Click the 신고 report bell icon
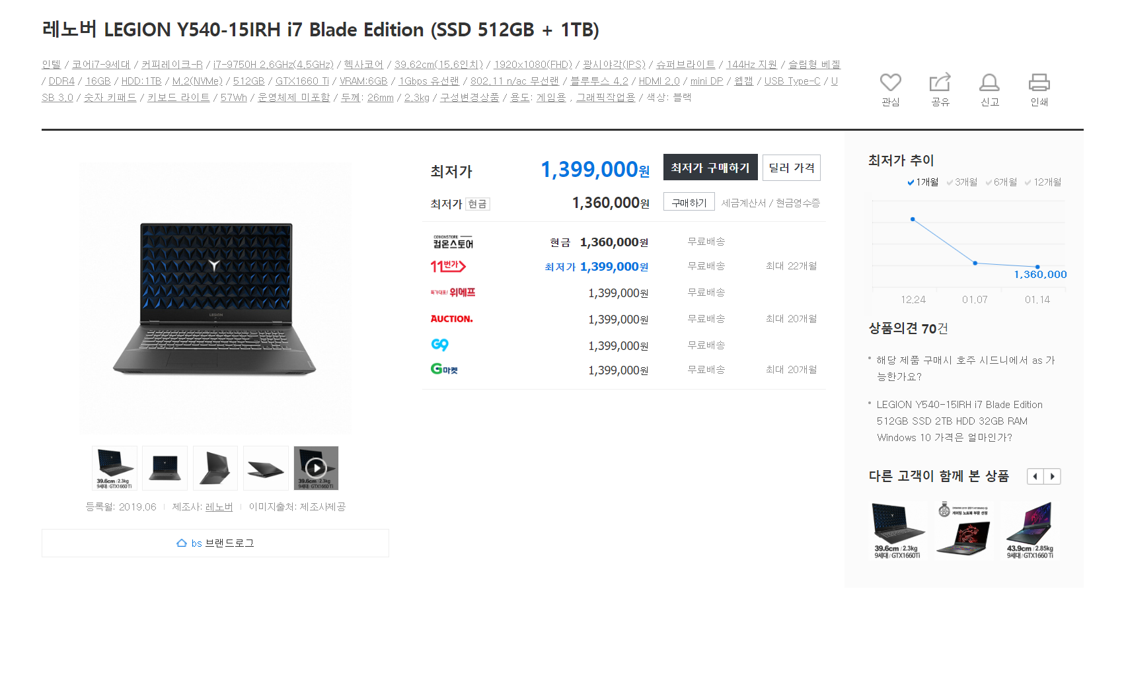The height and width of the screenshot is (694, 1124). point(989,83)
